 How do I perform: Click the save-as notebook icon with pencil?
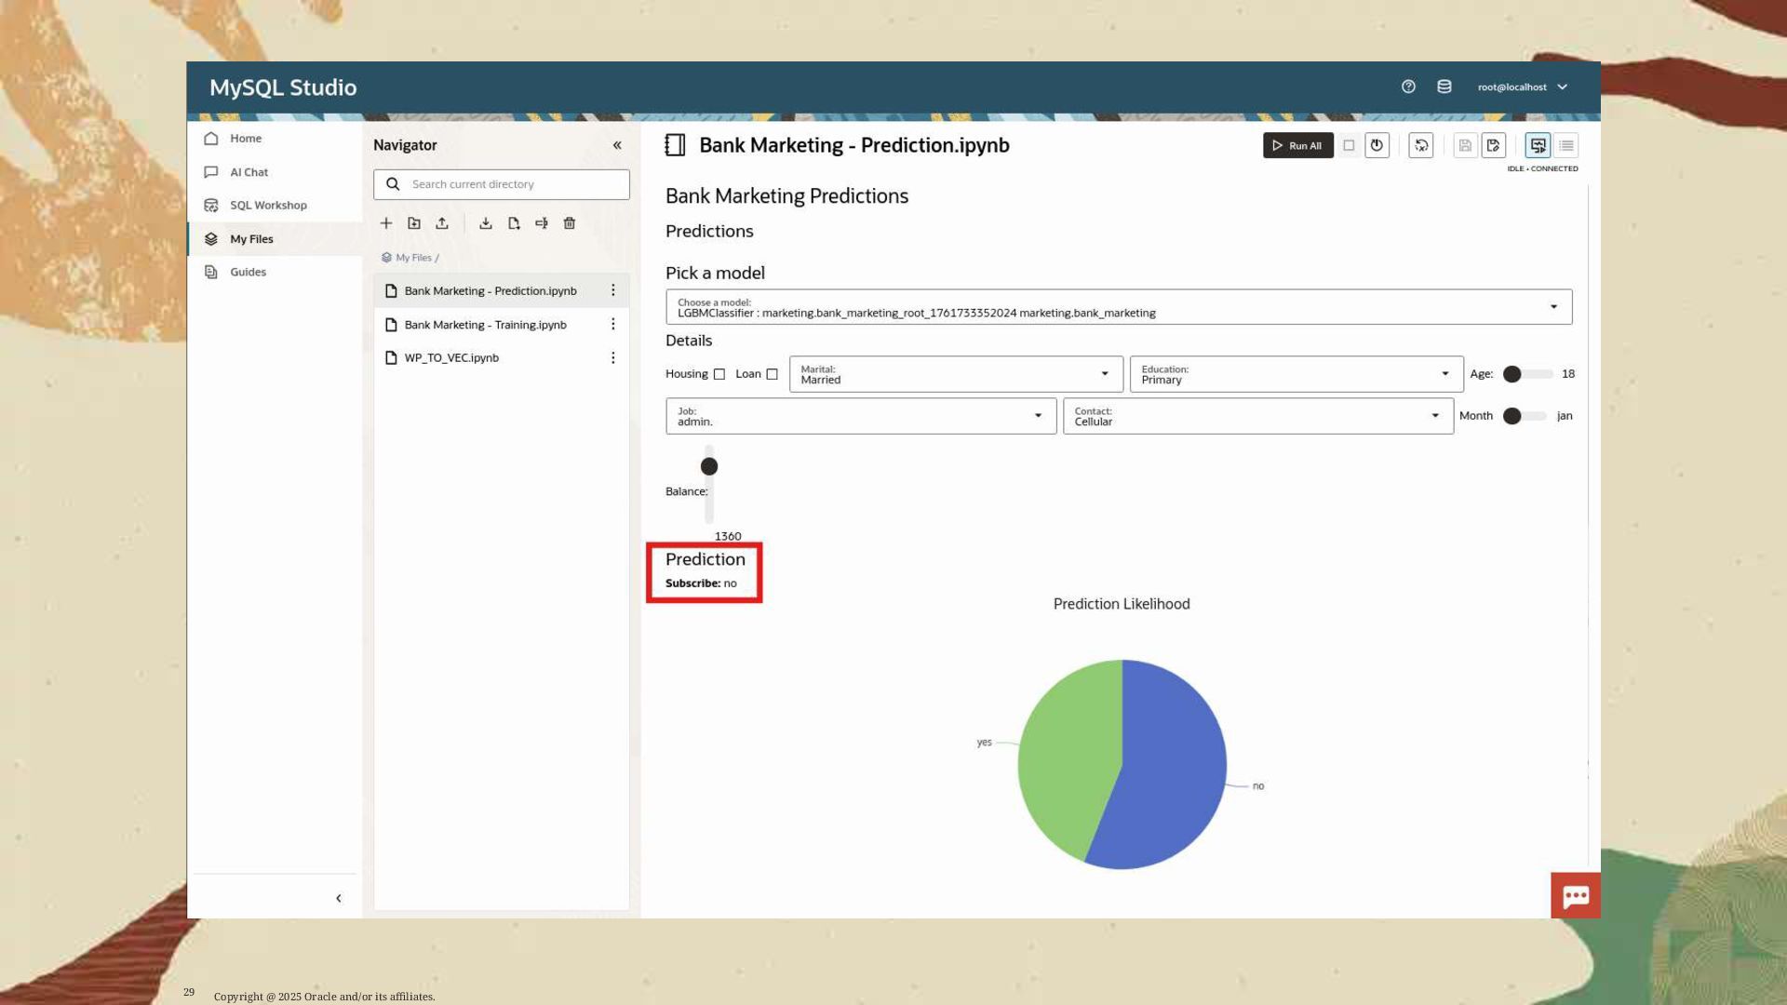[1493, 145]
